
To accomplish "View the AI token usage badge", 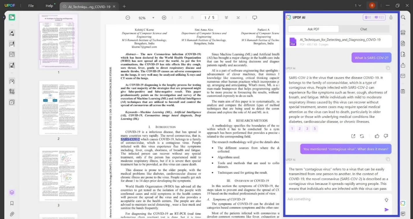I will (375, 17).
